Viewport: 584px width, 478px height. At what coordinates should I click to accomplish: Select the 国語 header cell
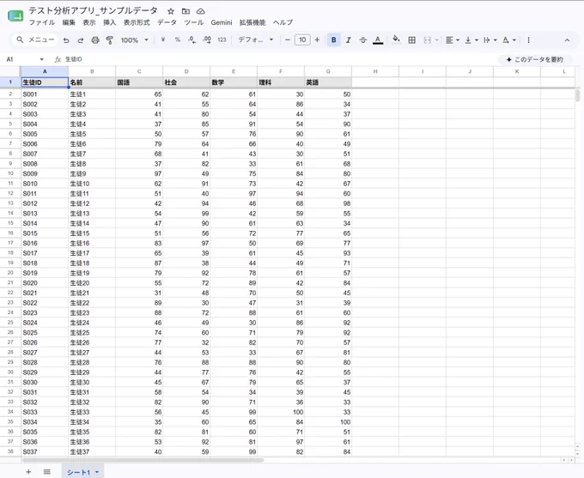(139, 82)
